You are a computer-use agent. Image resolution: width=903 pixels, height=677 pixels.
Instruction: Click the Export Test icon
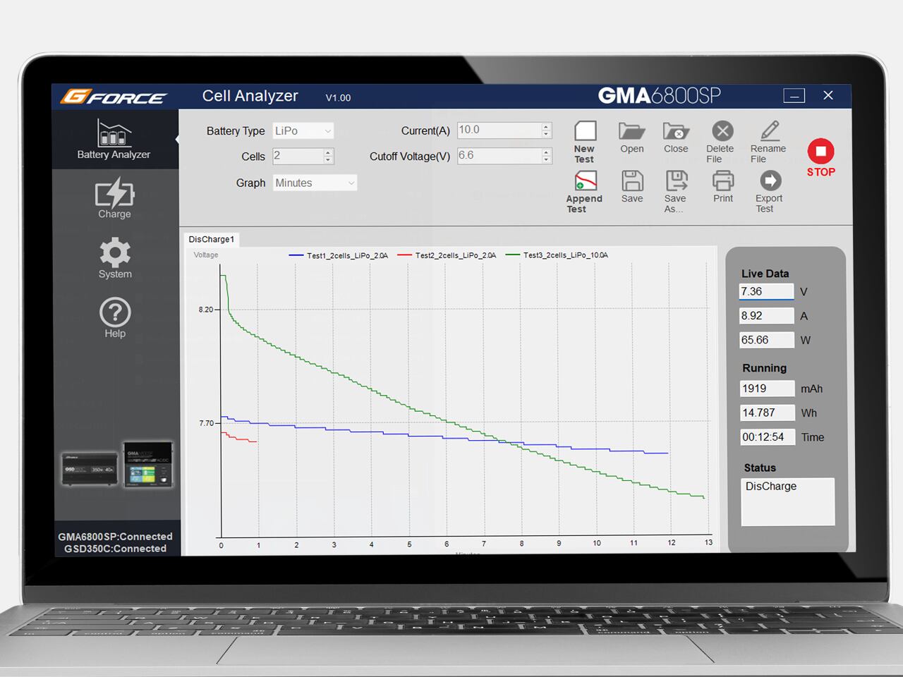point(770,181)
